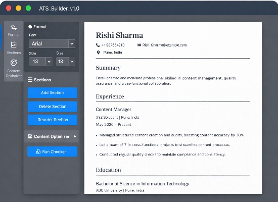Screen dimensions: 278x202
Task: Click the Add Section button
Action: [x=52, y=92]
